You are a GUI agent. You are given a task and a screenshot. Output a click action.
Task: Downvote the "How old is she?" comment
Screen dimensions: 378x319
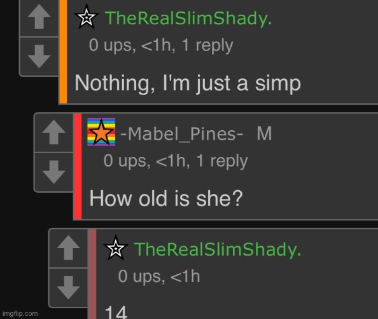[53, 172]
